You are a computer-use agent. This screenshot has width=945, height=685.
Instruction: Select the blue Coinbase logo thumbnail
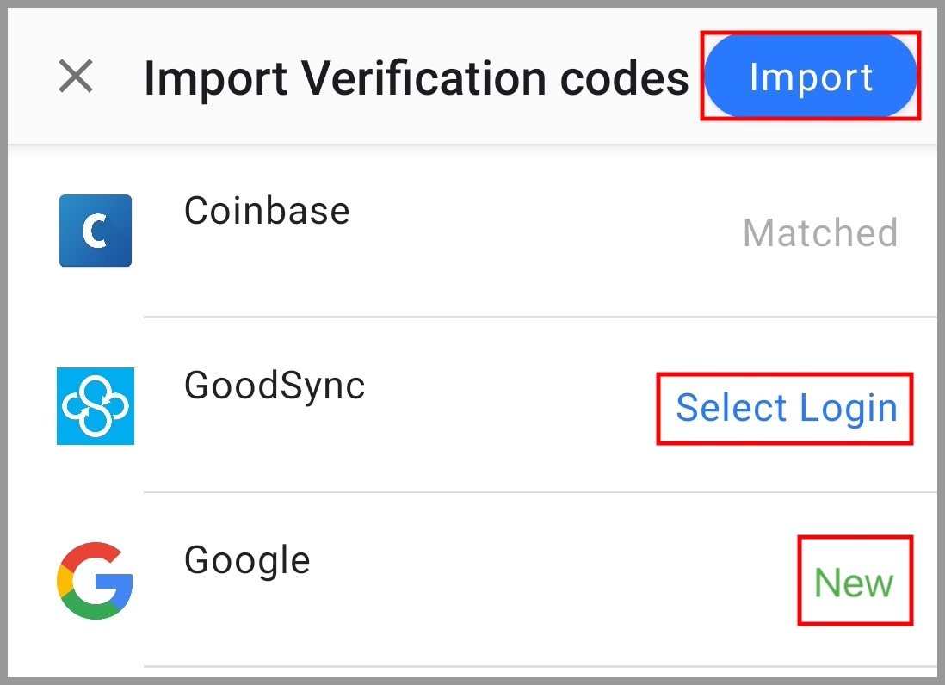[x=95, y=230]
